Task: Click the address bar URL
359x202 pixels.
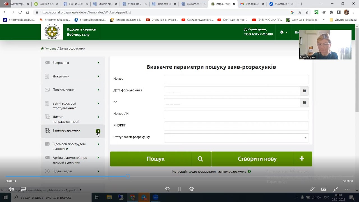Action: (86, 12)
